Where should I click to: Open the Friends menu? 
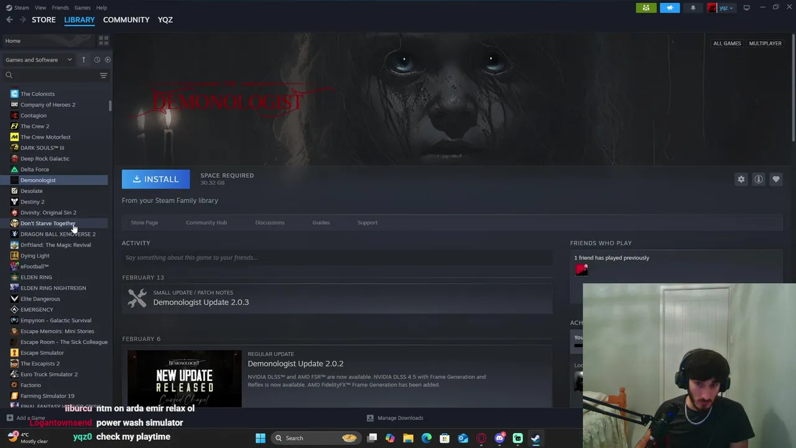click(x=60, y=7)
